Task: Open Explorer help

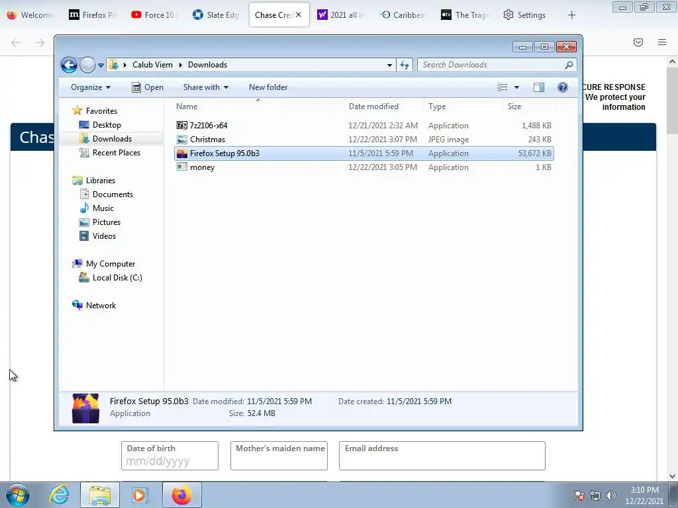Action: point(563,87)
